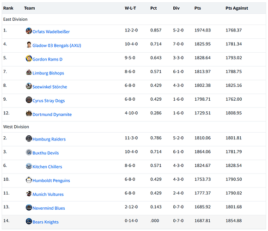The height and width of the screenshot is (231, 268).
Task: Open the Dortmund Dynamite team link
Action: click(x=52, y=115)
